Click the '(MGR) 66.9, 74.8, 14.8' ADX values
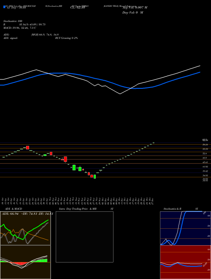Viewport: 211px width, 279px height. point(45,35)
